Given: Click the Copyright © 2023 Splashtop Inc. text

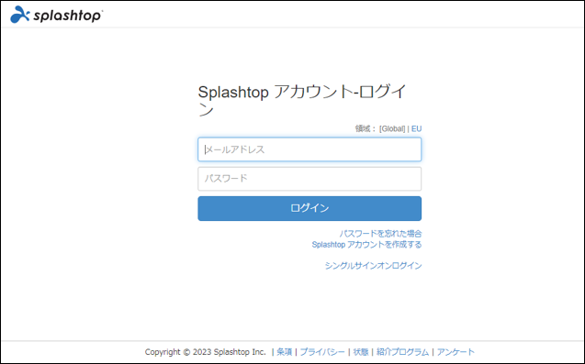Looking at the screenshot, I should [205, 352].
